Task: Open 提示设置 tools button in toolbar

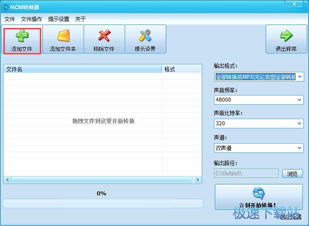Action: click(x=145, y=39)
